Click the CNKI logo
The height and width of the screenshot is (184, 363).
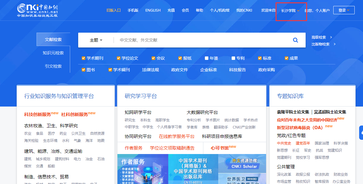pos(37,10)
